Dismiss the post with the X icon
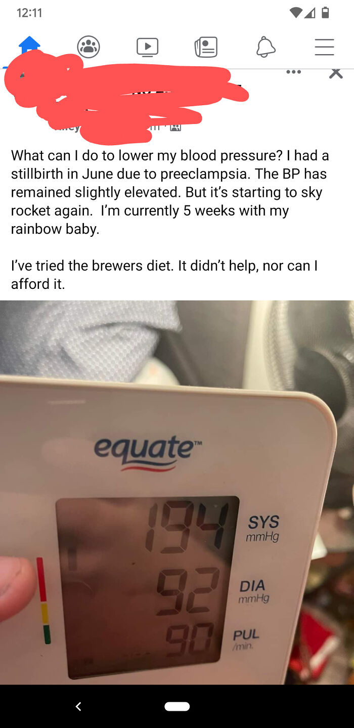The width and height of the screenshot is (354, 728). (336, 73)
